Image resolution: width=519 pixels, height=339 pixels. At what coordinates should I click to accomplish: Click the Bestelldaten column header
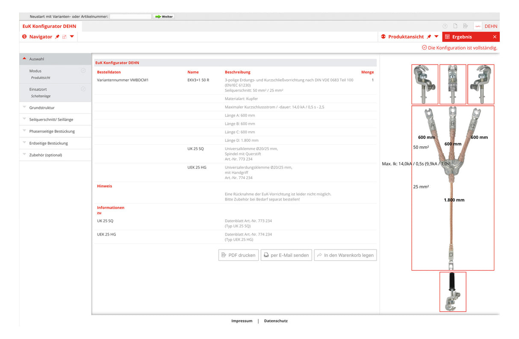(x=109, y=72)
